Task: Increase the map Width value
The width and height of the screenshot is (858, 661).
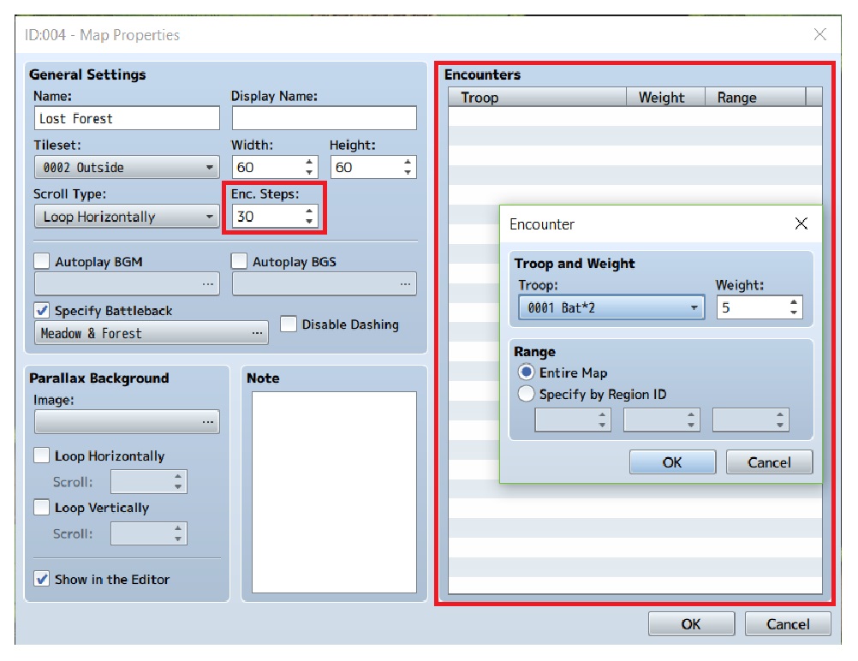Action: point(309,163)
